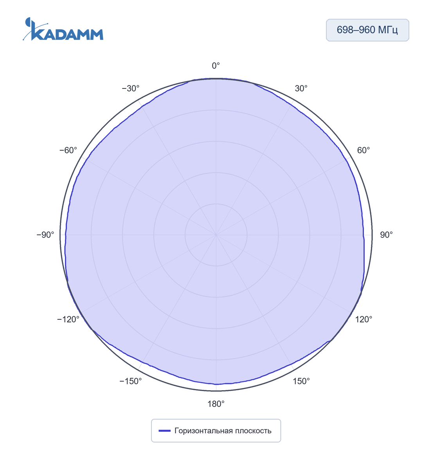This screenshot has width=432, height=474.
Task: Click the Горизонтальная плоскость legend entry
Action: click(x=216, y=431)
